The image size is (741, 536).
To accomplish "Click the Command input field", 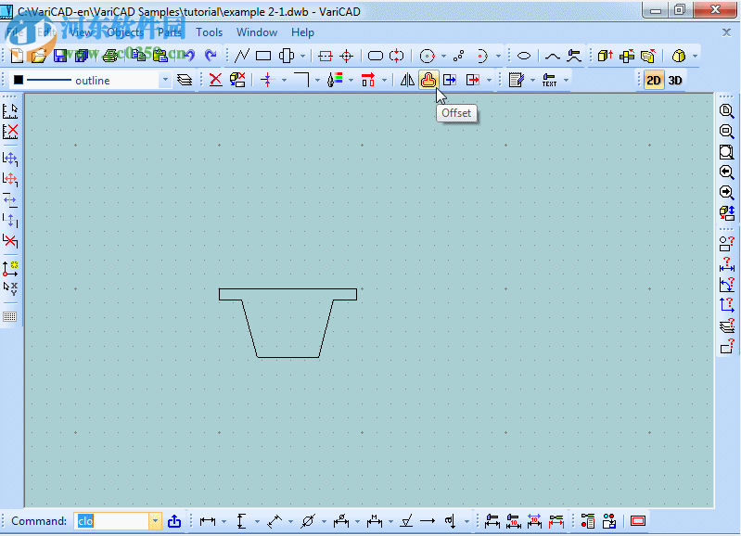I will (111, 521).
